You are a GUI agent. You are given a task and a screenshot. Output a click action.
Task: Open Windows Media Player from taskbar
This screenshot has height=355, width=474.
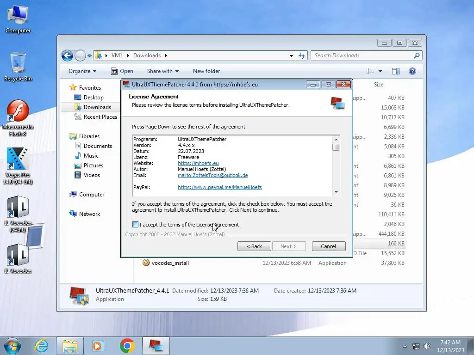[98, 346]
